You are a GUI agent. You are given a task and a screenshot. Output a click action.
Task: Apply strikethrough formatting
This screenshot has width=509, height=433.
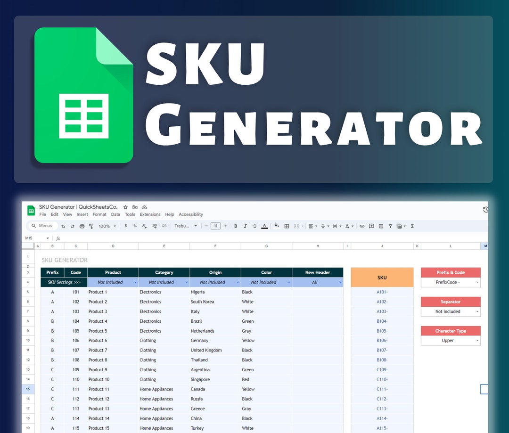click(x=254, y=226)
